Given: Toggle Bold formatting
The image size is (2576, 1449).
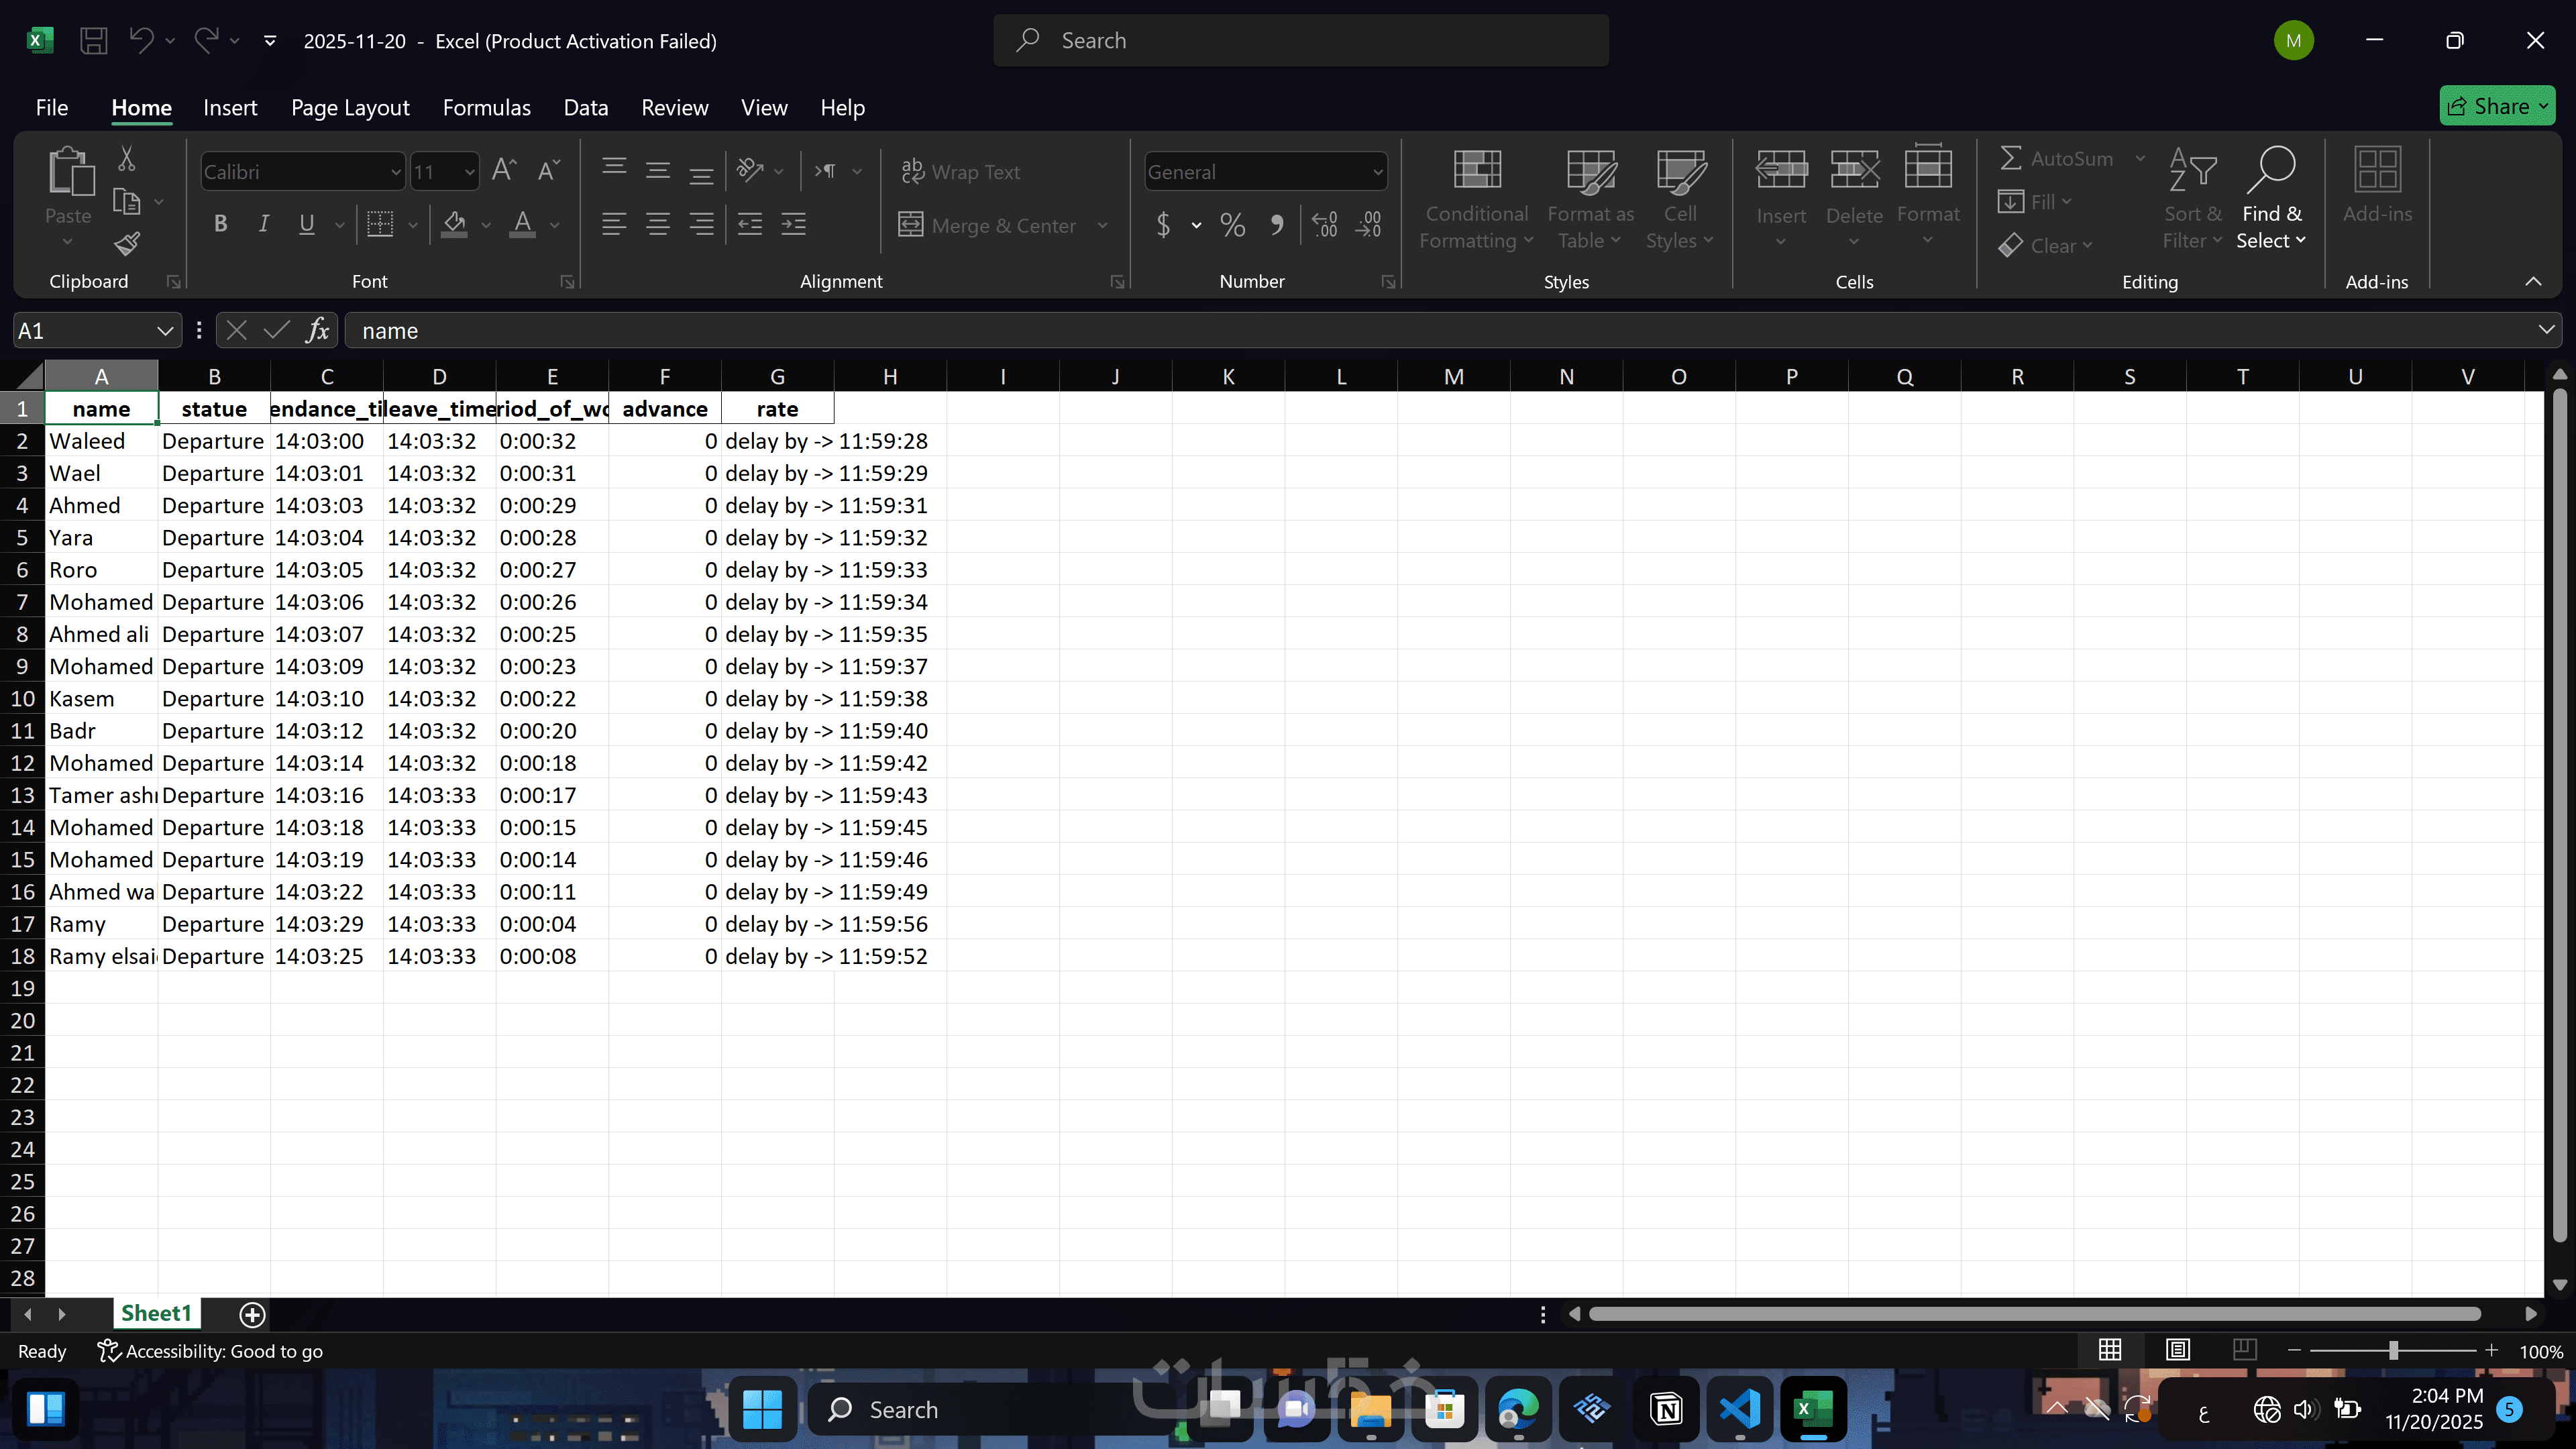Looking at the screenshot, I should (221, 224).
